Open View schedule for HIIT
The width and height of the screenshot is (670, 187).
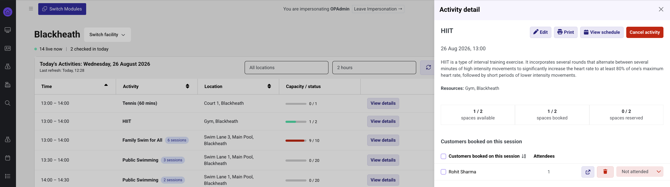(x=602, y=32)
